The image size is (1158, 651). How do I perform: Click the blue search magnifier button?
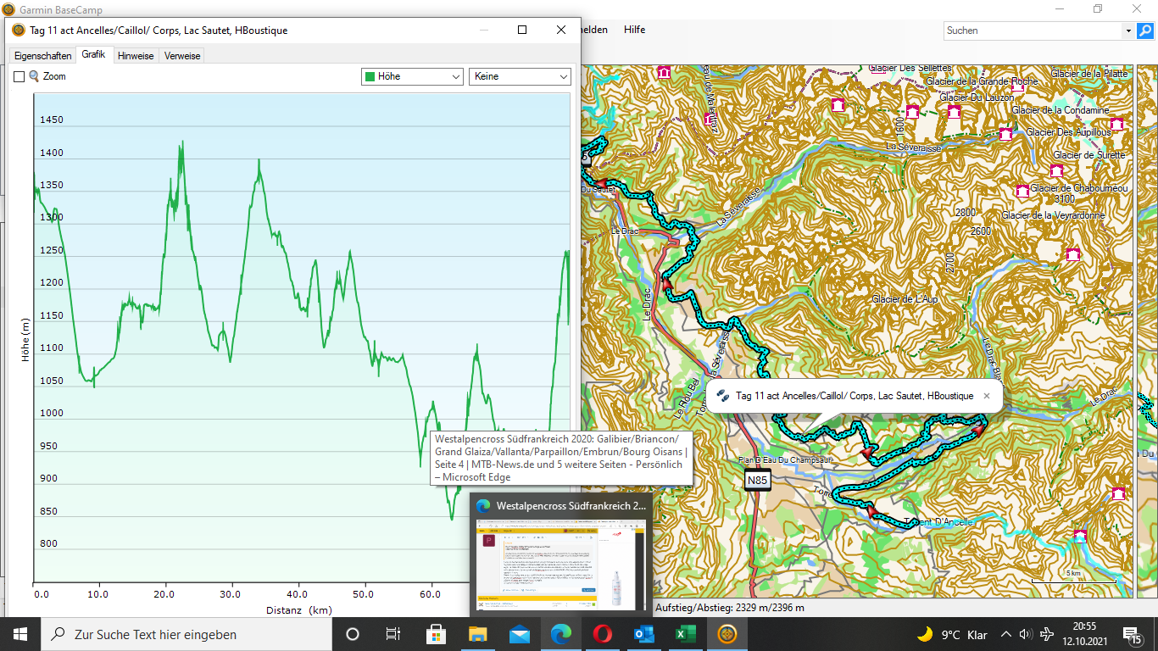(1145, 31)
